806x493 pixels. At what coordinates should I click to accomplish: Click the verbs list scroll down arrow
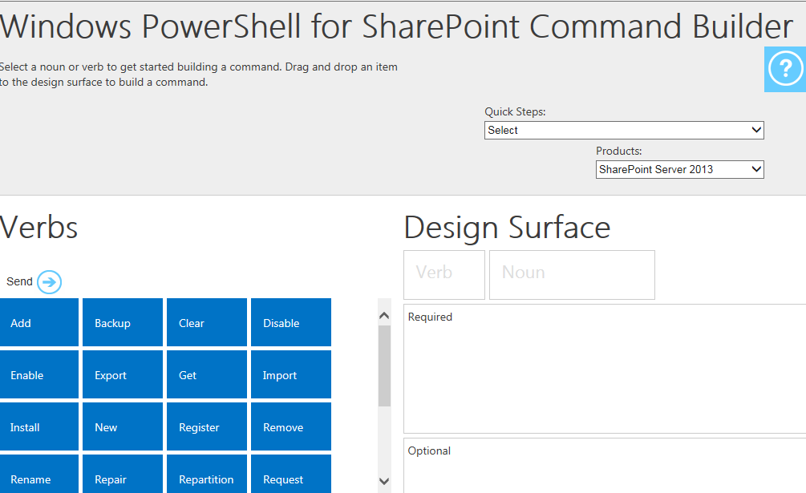click(x=384, y=481)
